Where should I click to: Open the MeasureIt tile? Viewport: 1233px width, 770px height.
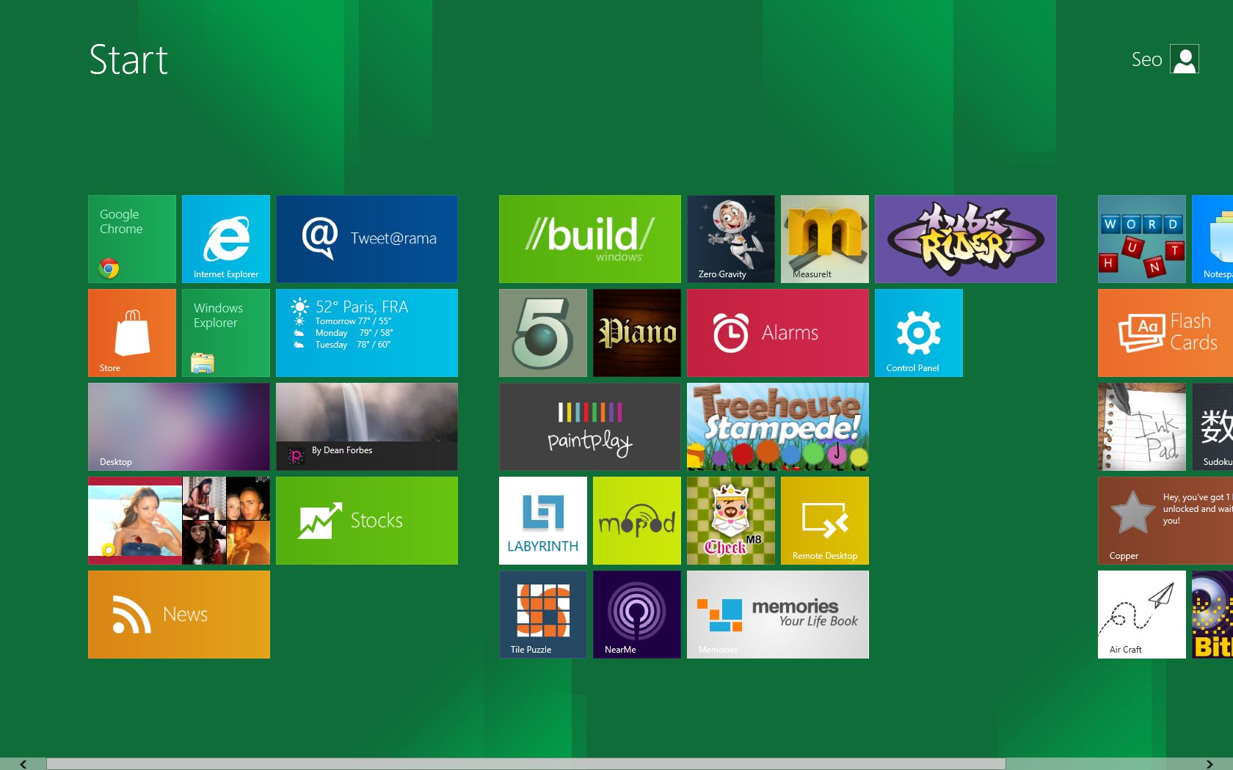825,239
